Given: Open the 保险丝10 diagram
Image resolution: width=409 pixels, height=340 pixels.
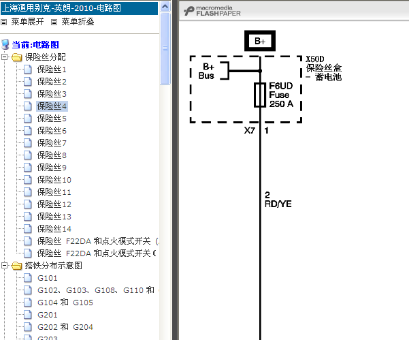Looking at the screenshot, I should 54,180.
